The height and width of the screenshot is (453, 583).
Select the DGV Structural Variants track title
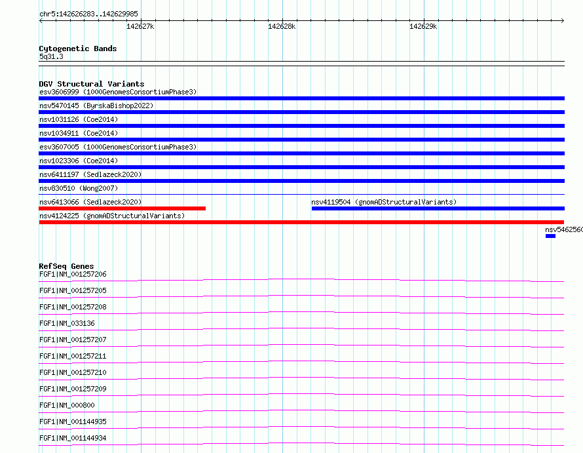click(x=92, y=84)
